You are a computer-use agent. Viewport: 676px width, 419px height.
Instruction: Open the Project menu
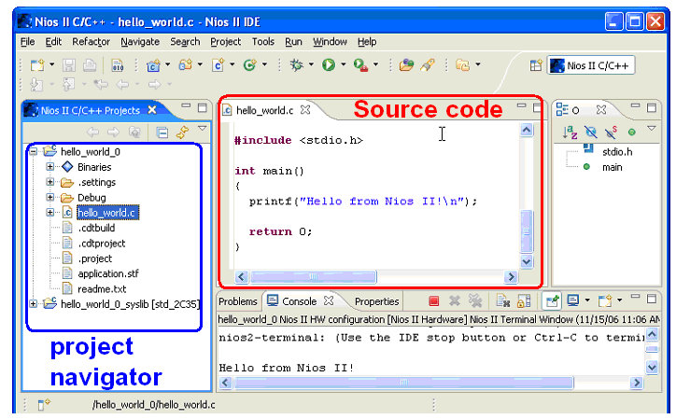225,42
